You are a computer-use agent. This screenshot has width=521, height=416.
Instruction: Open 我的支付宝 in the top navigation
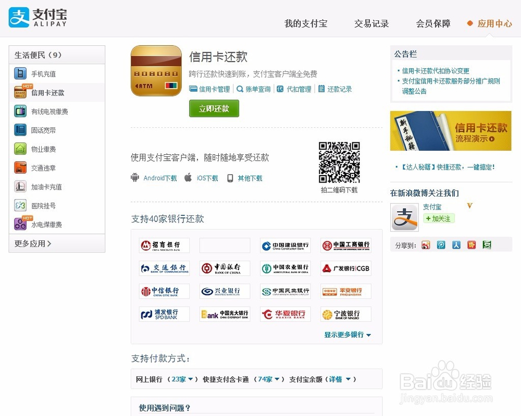tap(306, 23)
